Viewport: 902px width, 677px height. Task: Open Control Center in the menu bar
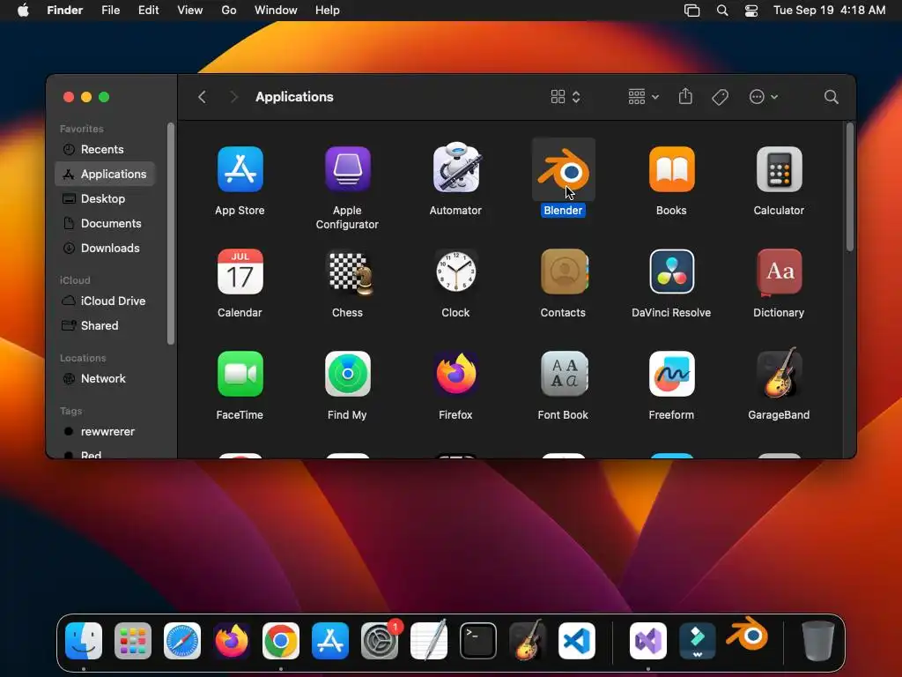coord(751,11)
